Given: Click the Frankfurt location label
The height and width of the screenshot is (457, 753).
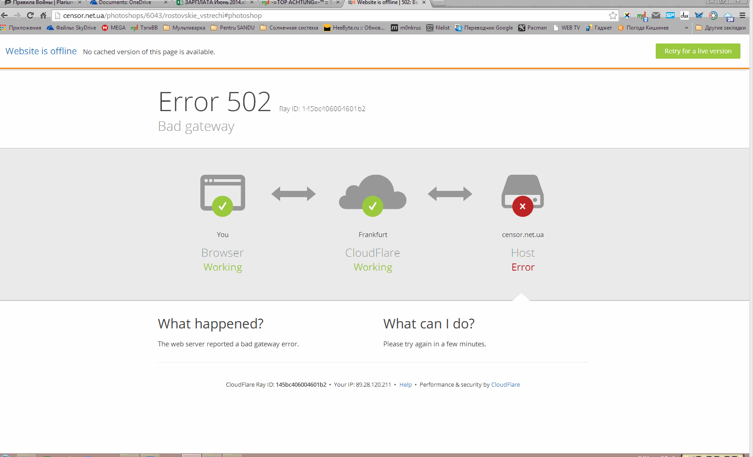Looking at the screenshot, I should (373, 235).
